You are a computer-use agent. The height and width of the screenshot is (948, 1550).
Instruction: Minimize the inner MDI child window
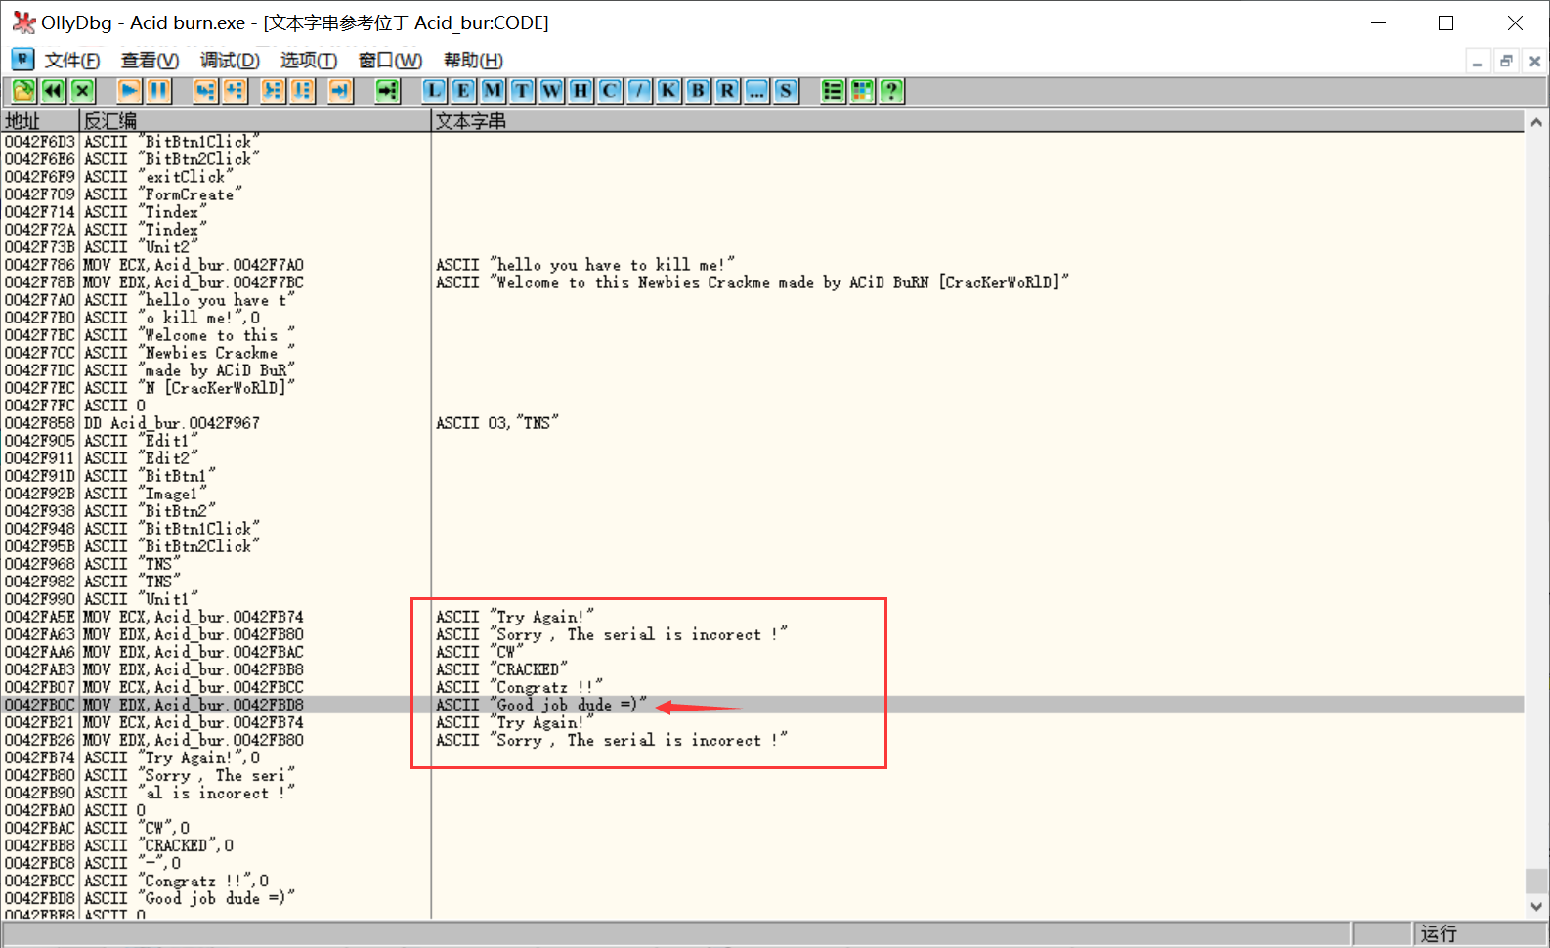click(1478, 61)
